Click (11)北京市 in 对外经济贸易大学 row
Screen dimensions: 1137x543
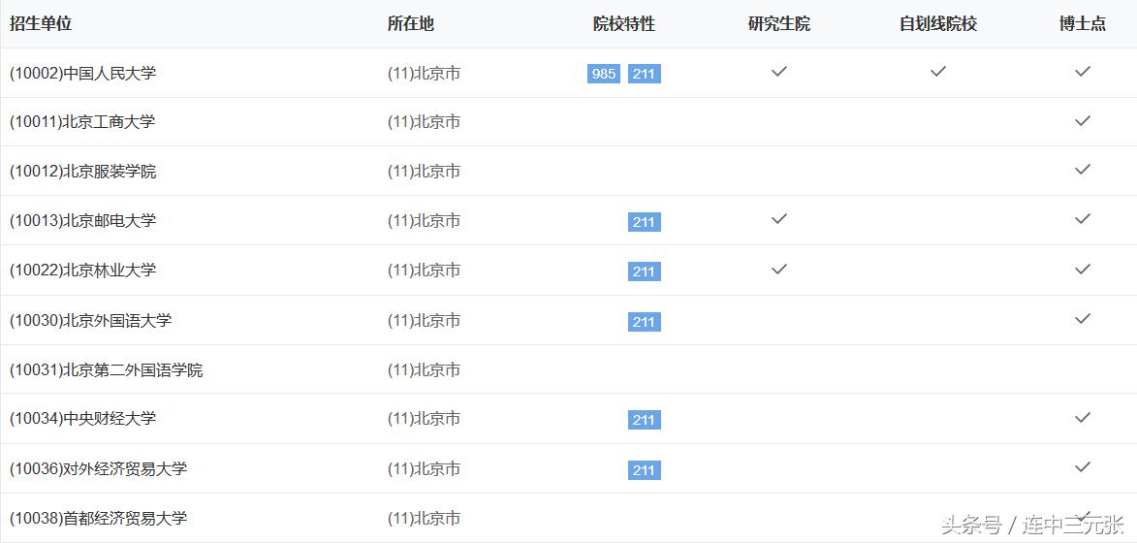point(425,469)
